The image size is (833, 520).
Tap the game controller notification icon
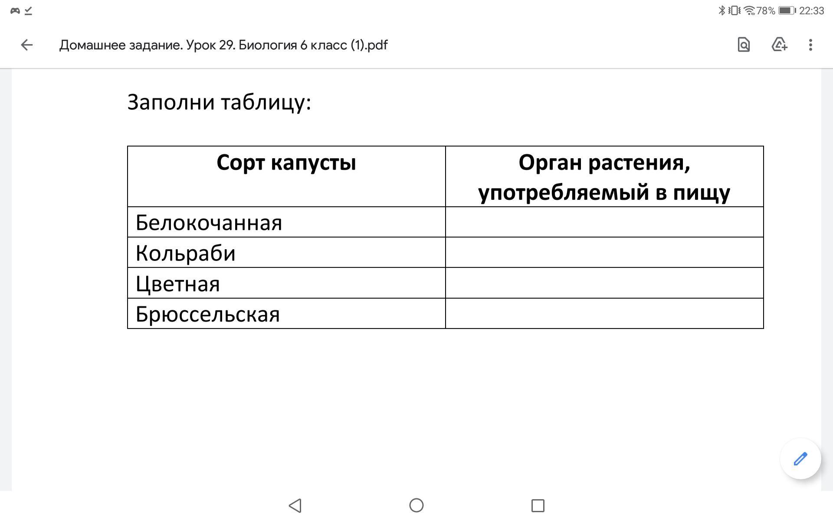point(15,11)
